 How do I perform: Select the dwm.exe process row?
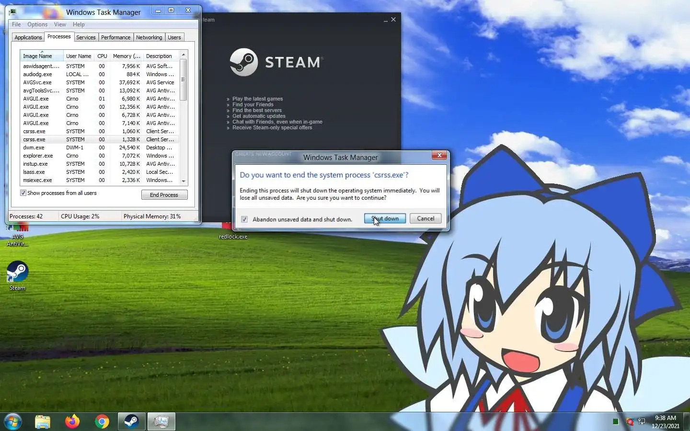[100, 147]
